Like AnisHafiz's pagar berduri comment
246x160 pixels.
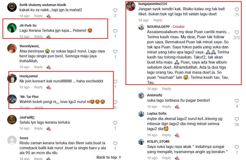pyautogui.click(x=237, y=101)
